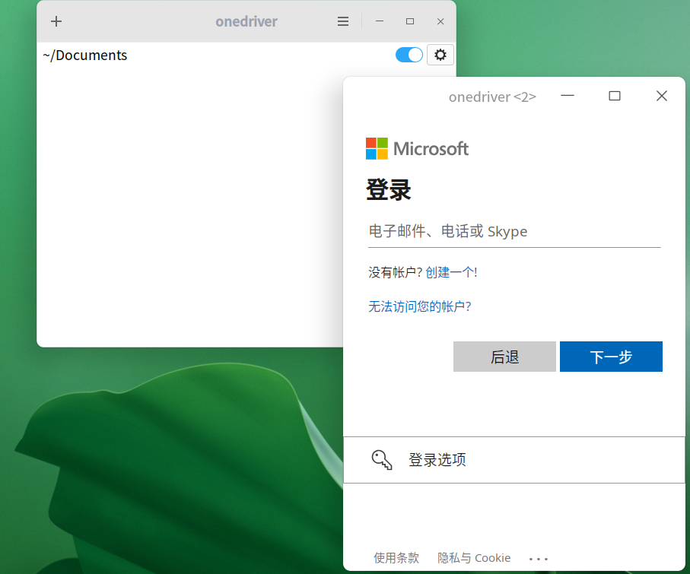Open 登录选项 sign-in options
This screenshot has height=574, width=690.
coord(514,460)
